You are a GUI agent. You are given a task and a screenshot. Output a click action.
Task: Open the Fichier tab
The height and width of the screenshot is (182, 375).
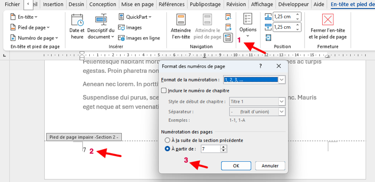click(12, 4)
